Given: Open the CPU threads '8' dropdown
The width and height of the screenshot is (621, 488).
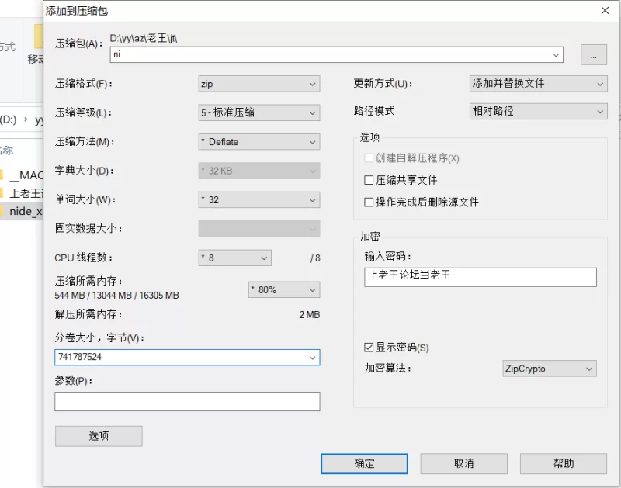Looking at the screenshot, I should (x=235, y=258).
